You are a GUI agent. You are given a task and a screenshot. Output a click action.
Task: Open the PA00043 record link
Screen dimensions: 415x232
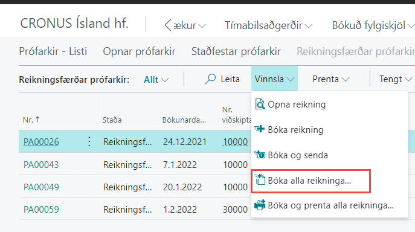(41, 165)
